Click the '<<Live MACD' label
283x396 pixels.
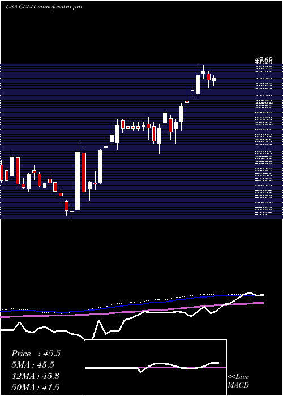[x=238, y=381]
